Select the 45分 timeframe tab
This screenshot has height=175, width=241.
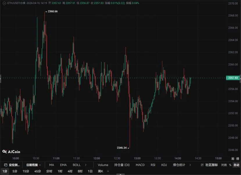click(x=38, y=171)
